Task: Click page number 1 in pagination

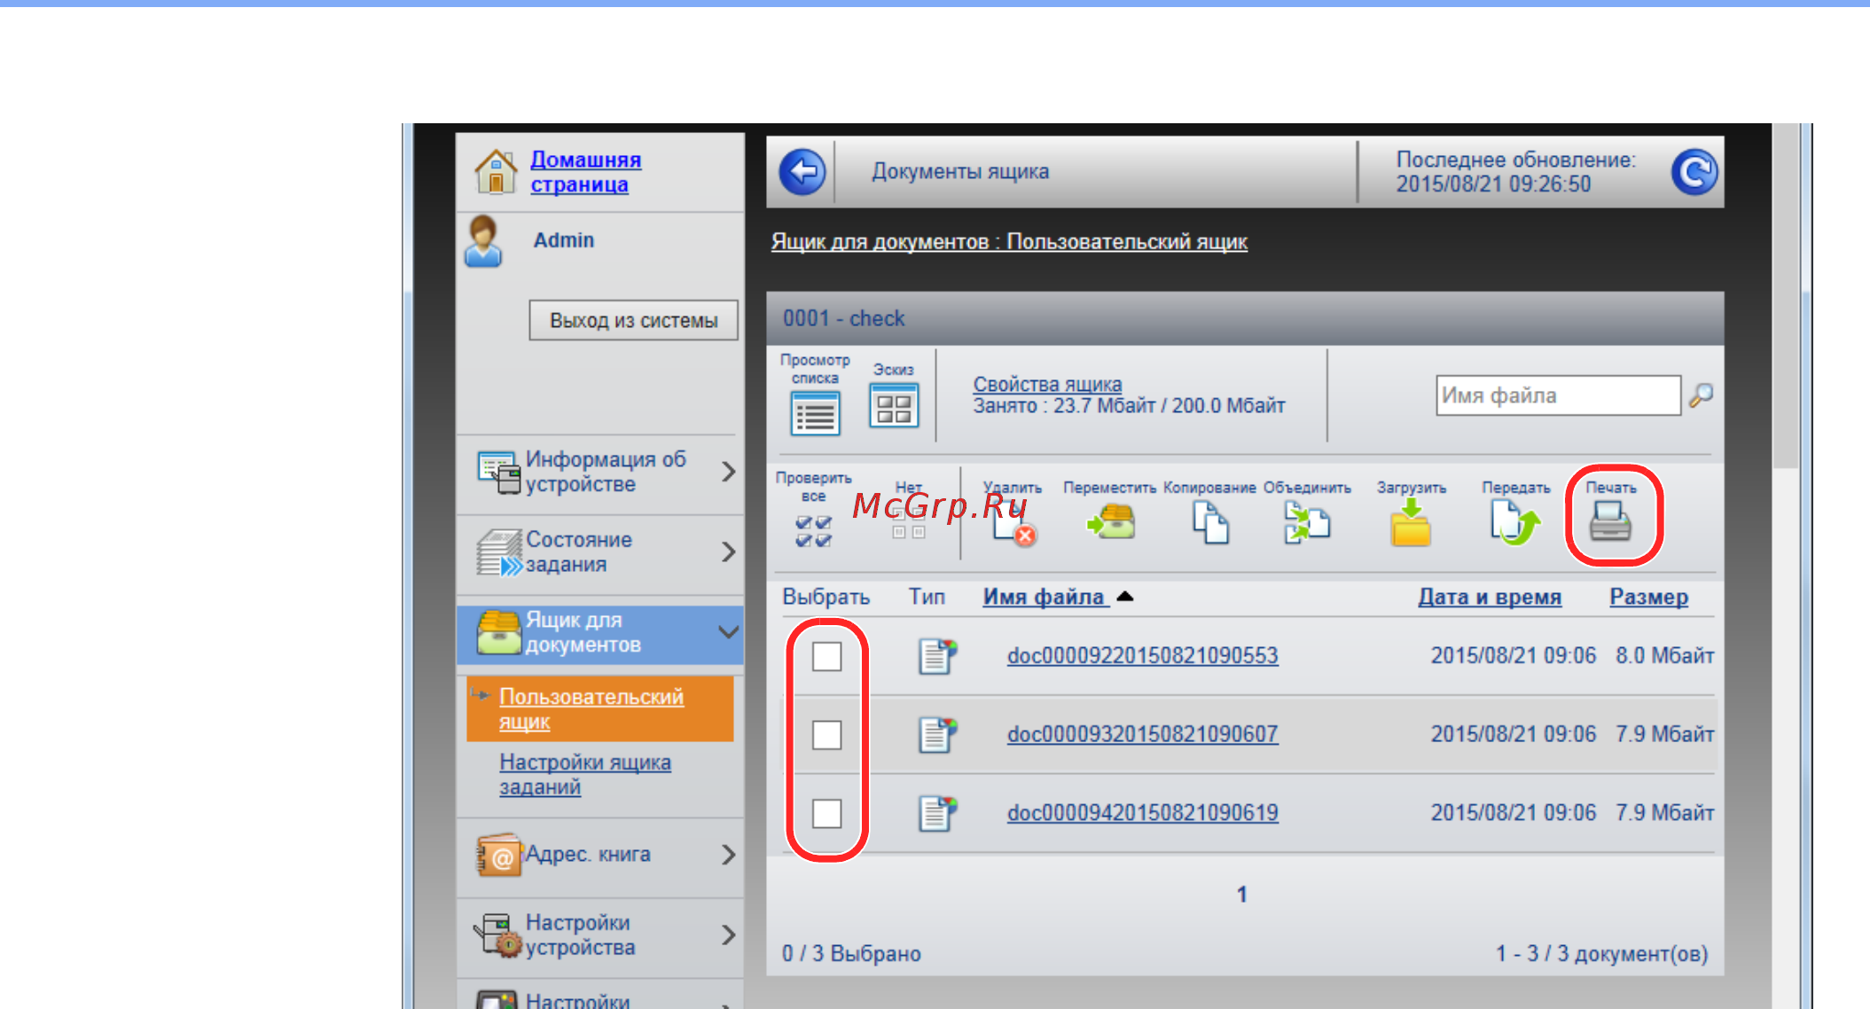Action: [1241, 895]
